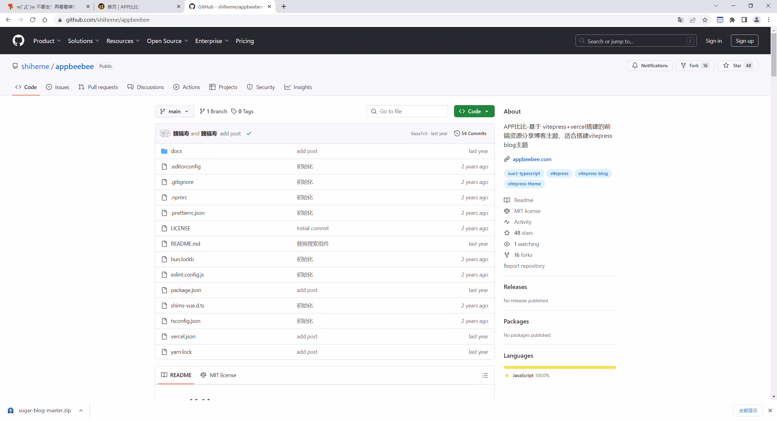Viewport: 777px width, 421px height.
Task: Switch to the Issues tab
Action: 58,87
